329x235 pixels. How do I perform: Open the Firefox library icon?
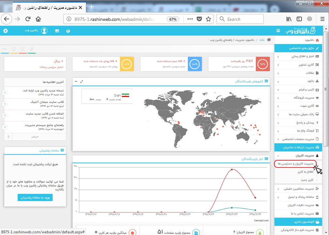click(289, 19)
